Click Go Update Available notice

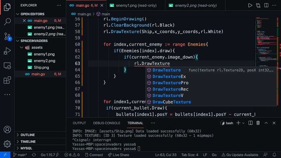240,155
